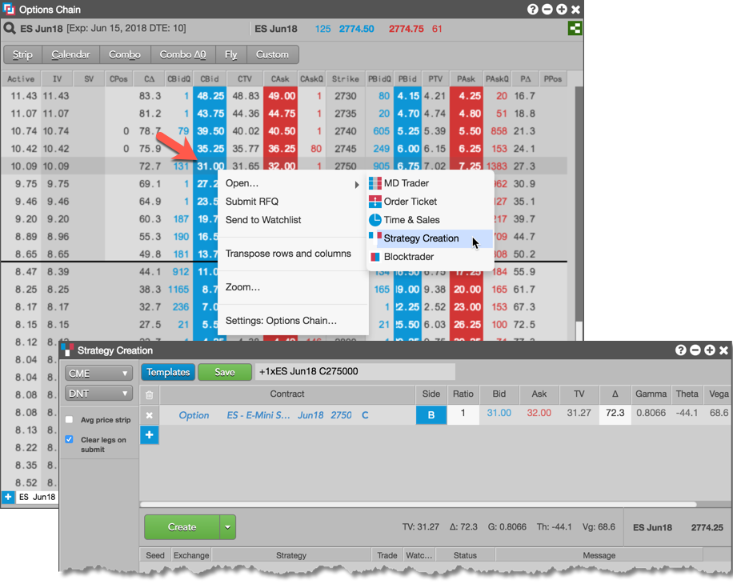733x588 pixels.
Task: Add a new leg with blue plus
Action: (149, 434)
